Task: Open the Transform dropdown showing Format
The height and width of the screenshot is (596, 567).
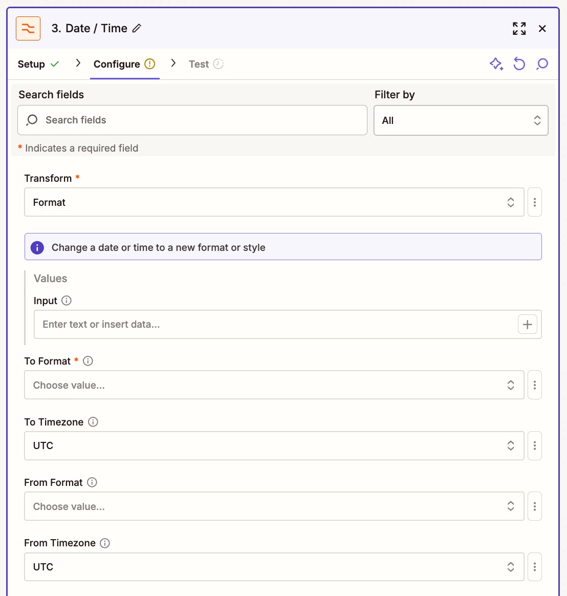Action: (274, 202)
